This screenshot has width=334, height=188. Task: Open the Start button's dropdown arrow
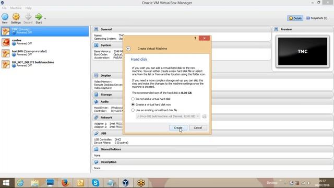pyautogui.click(x=45, y=18)
